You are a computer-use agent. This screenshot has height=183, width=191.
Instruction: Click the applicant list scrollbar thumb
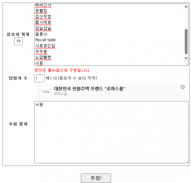pyautogui.click(x=186, y=41)
